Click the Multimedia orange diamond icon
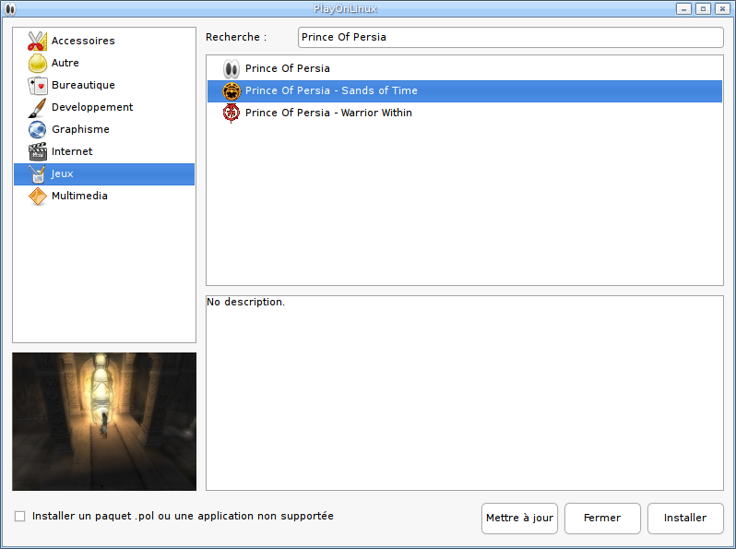This screenshot has height=549, width=736. 37,196
